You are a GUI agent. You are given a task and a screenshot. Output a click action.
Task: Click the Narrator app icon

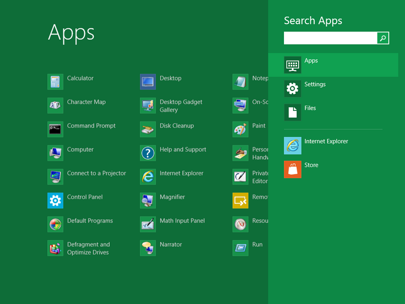point(148,248)
